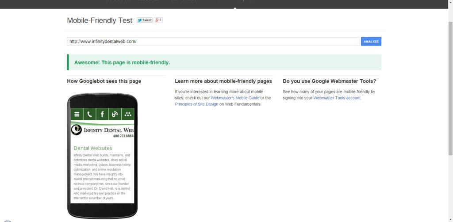Open the Webmaster's Mobile Guide link

click(235, 98)
